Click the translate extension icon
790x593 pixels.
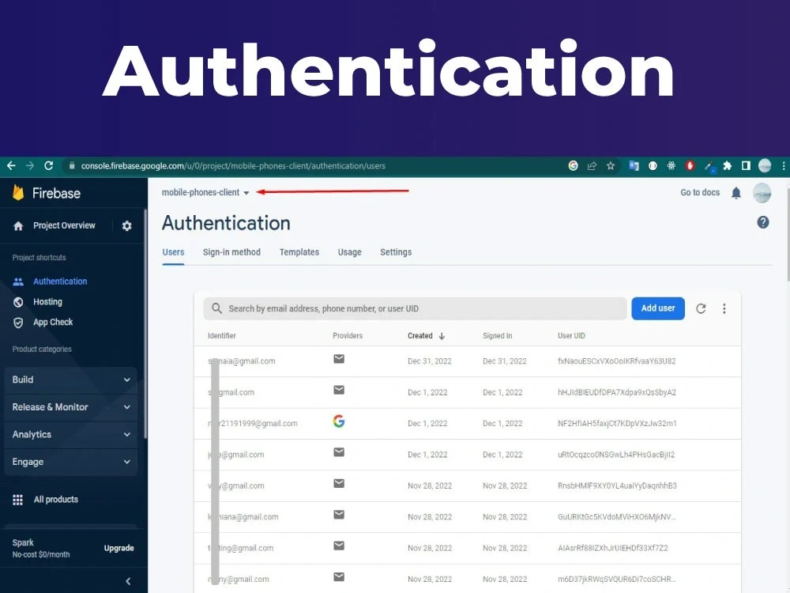tap(634, 165)
